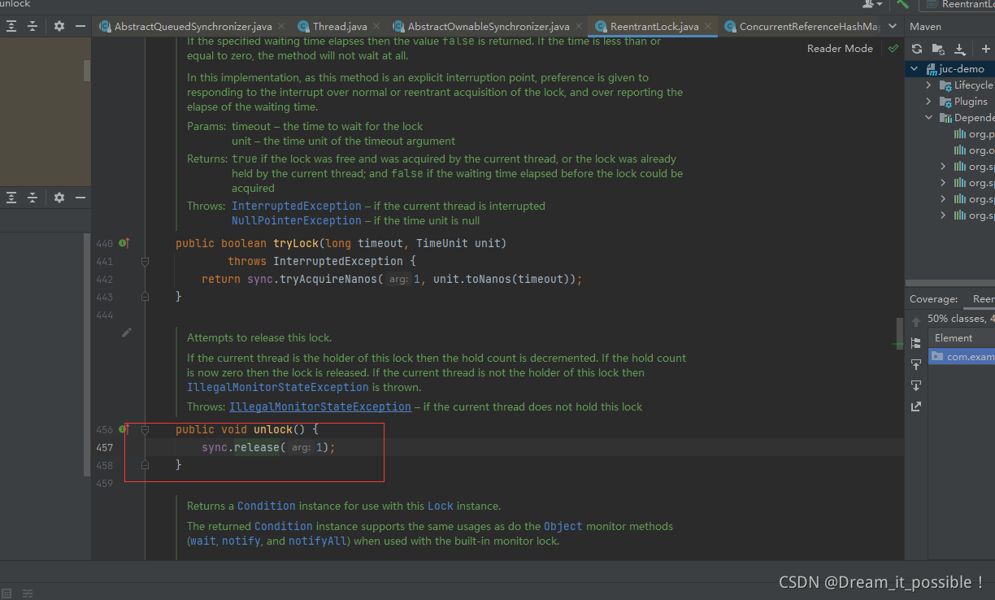Open the hidden editor tabs chevron
995x600 pixels.
893,25
